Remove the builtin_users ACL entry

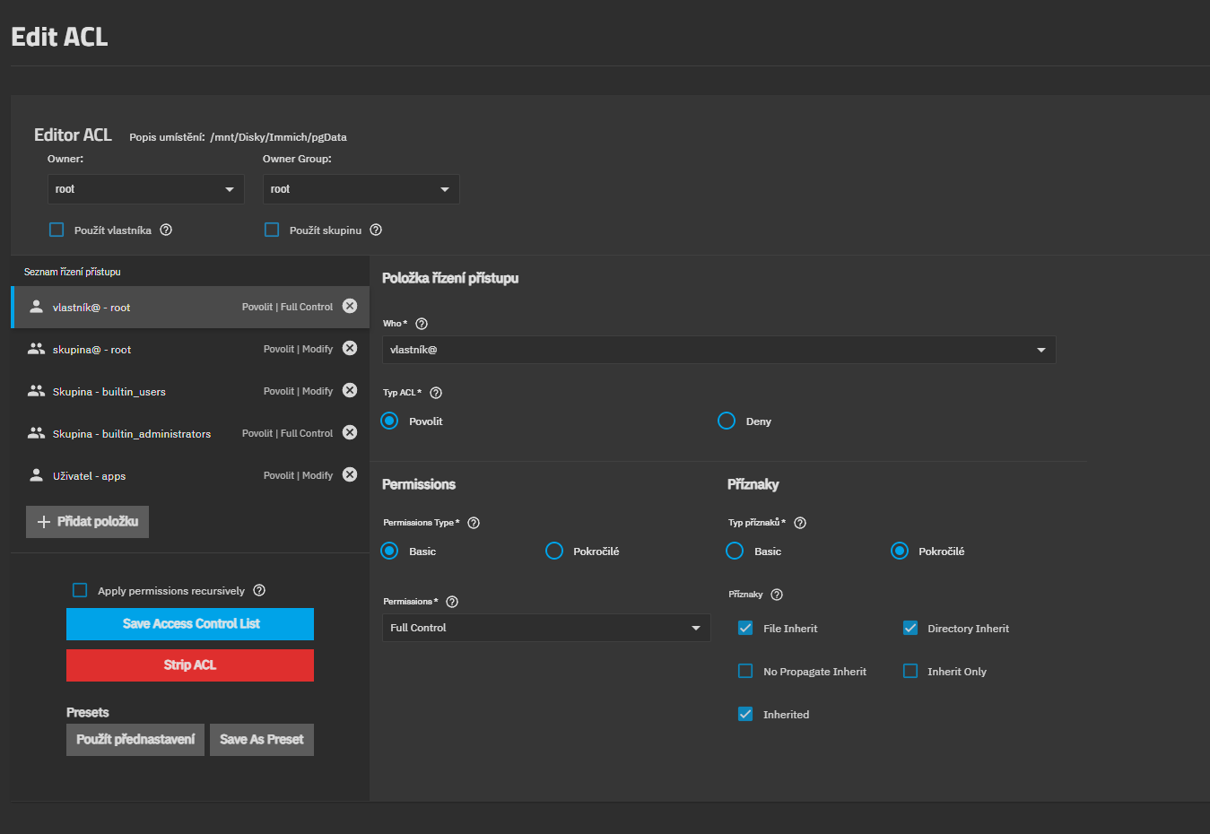350,391
